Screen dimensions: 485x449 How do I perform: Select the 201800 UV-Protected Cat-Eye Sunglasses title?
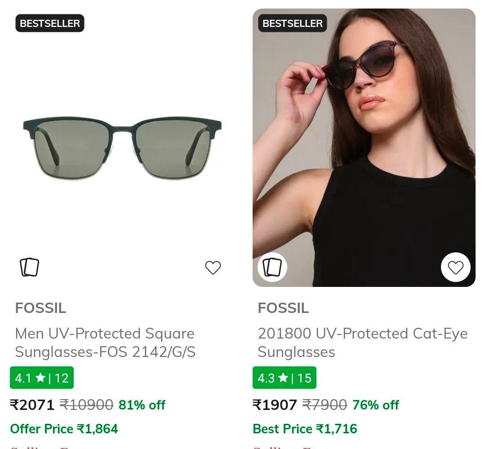coord(363,343)
